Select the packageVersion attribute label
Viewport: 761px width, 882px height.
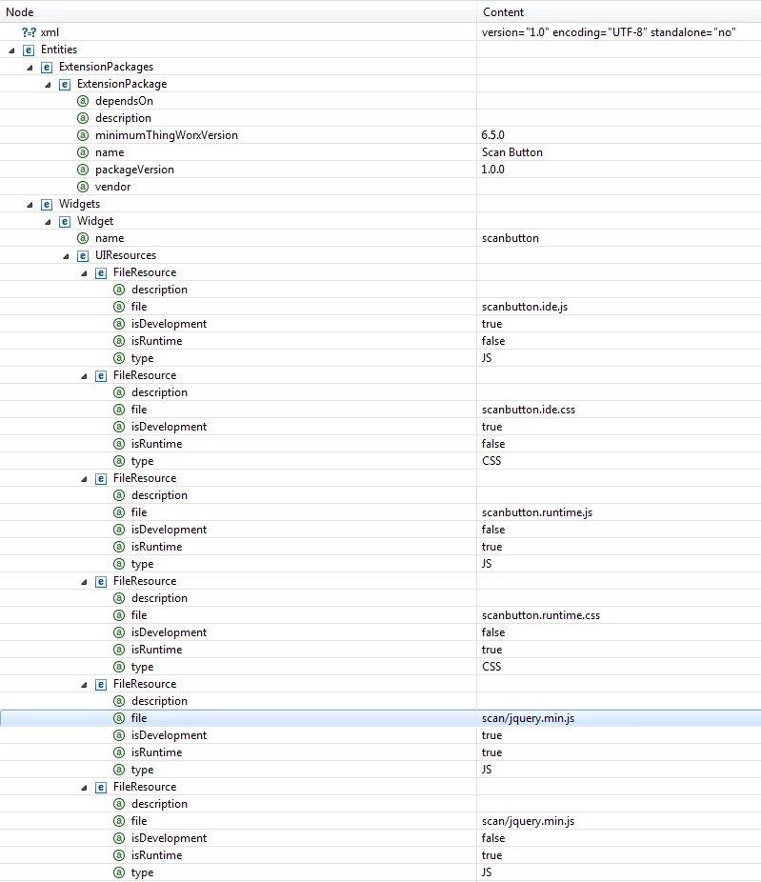point(134,170)
